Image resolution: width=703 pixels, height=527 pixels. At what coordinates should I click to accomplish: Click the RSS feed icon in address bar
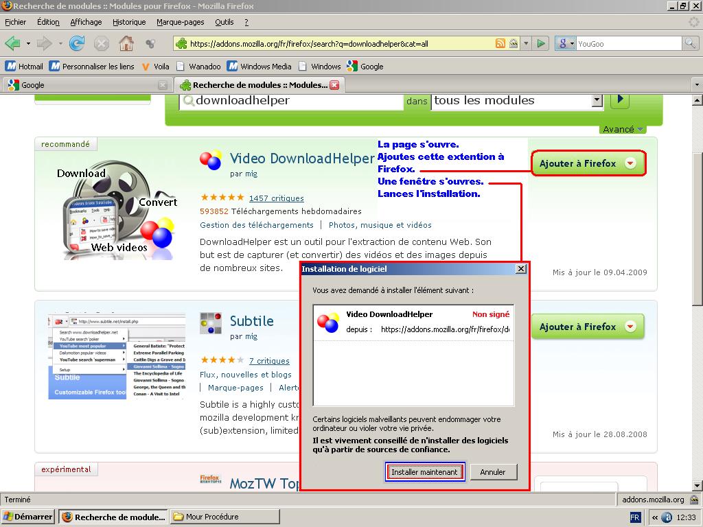pyautogui.click(x=500, y=44)
